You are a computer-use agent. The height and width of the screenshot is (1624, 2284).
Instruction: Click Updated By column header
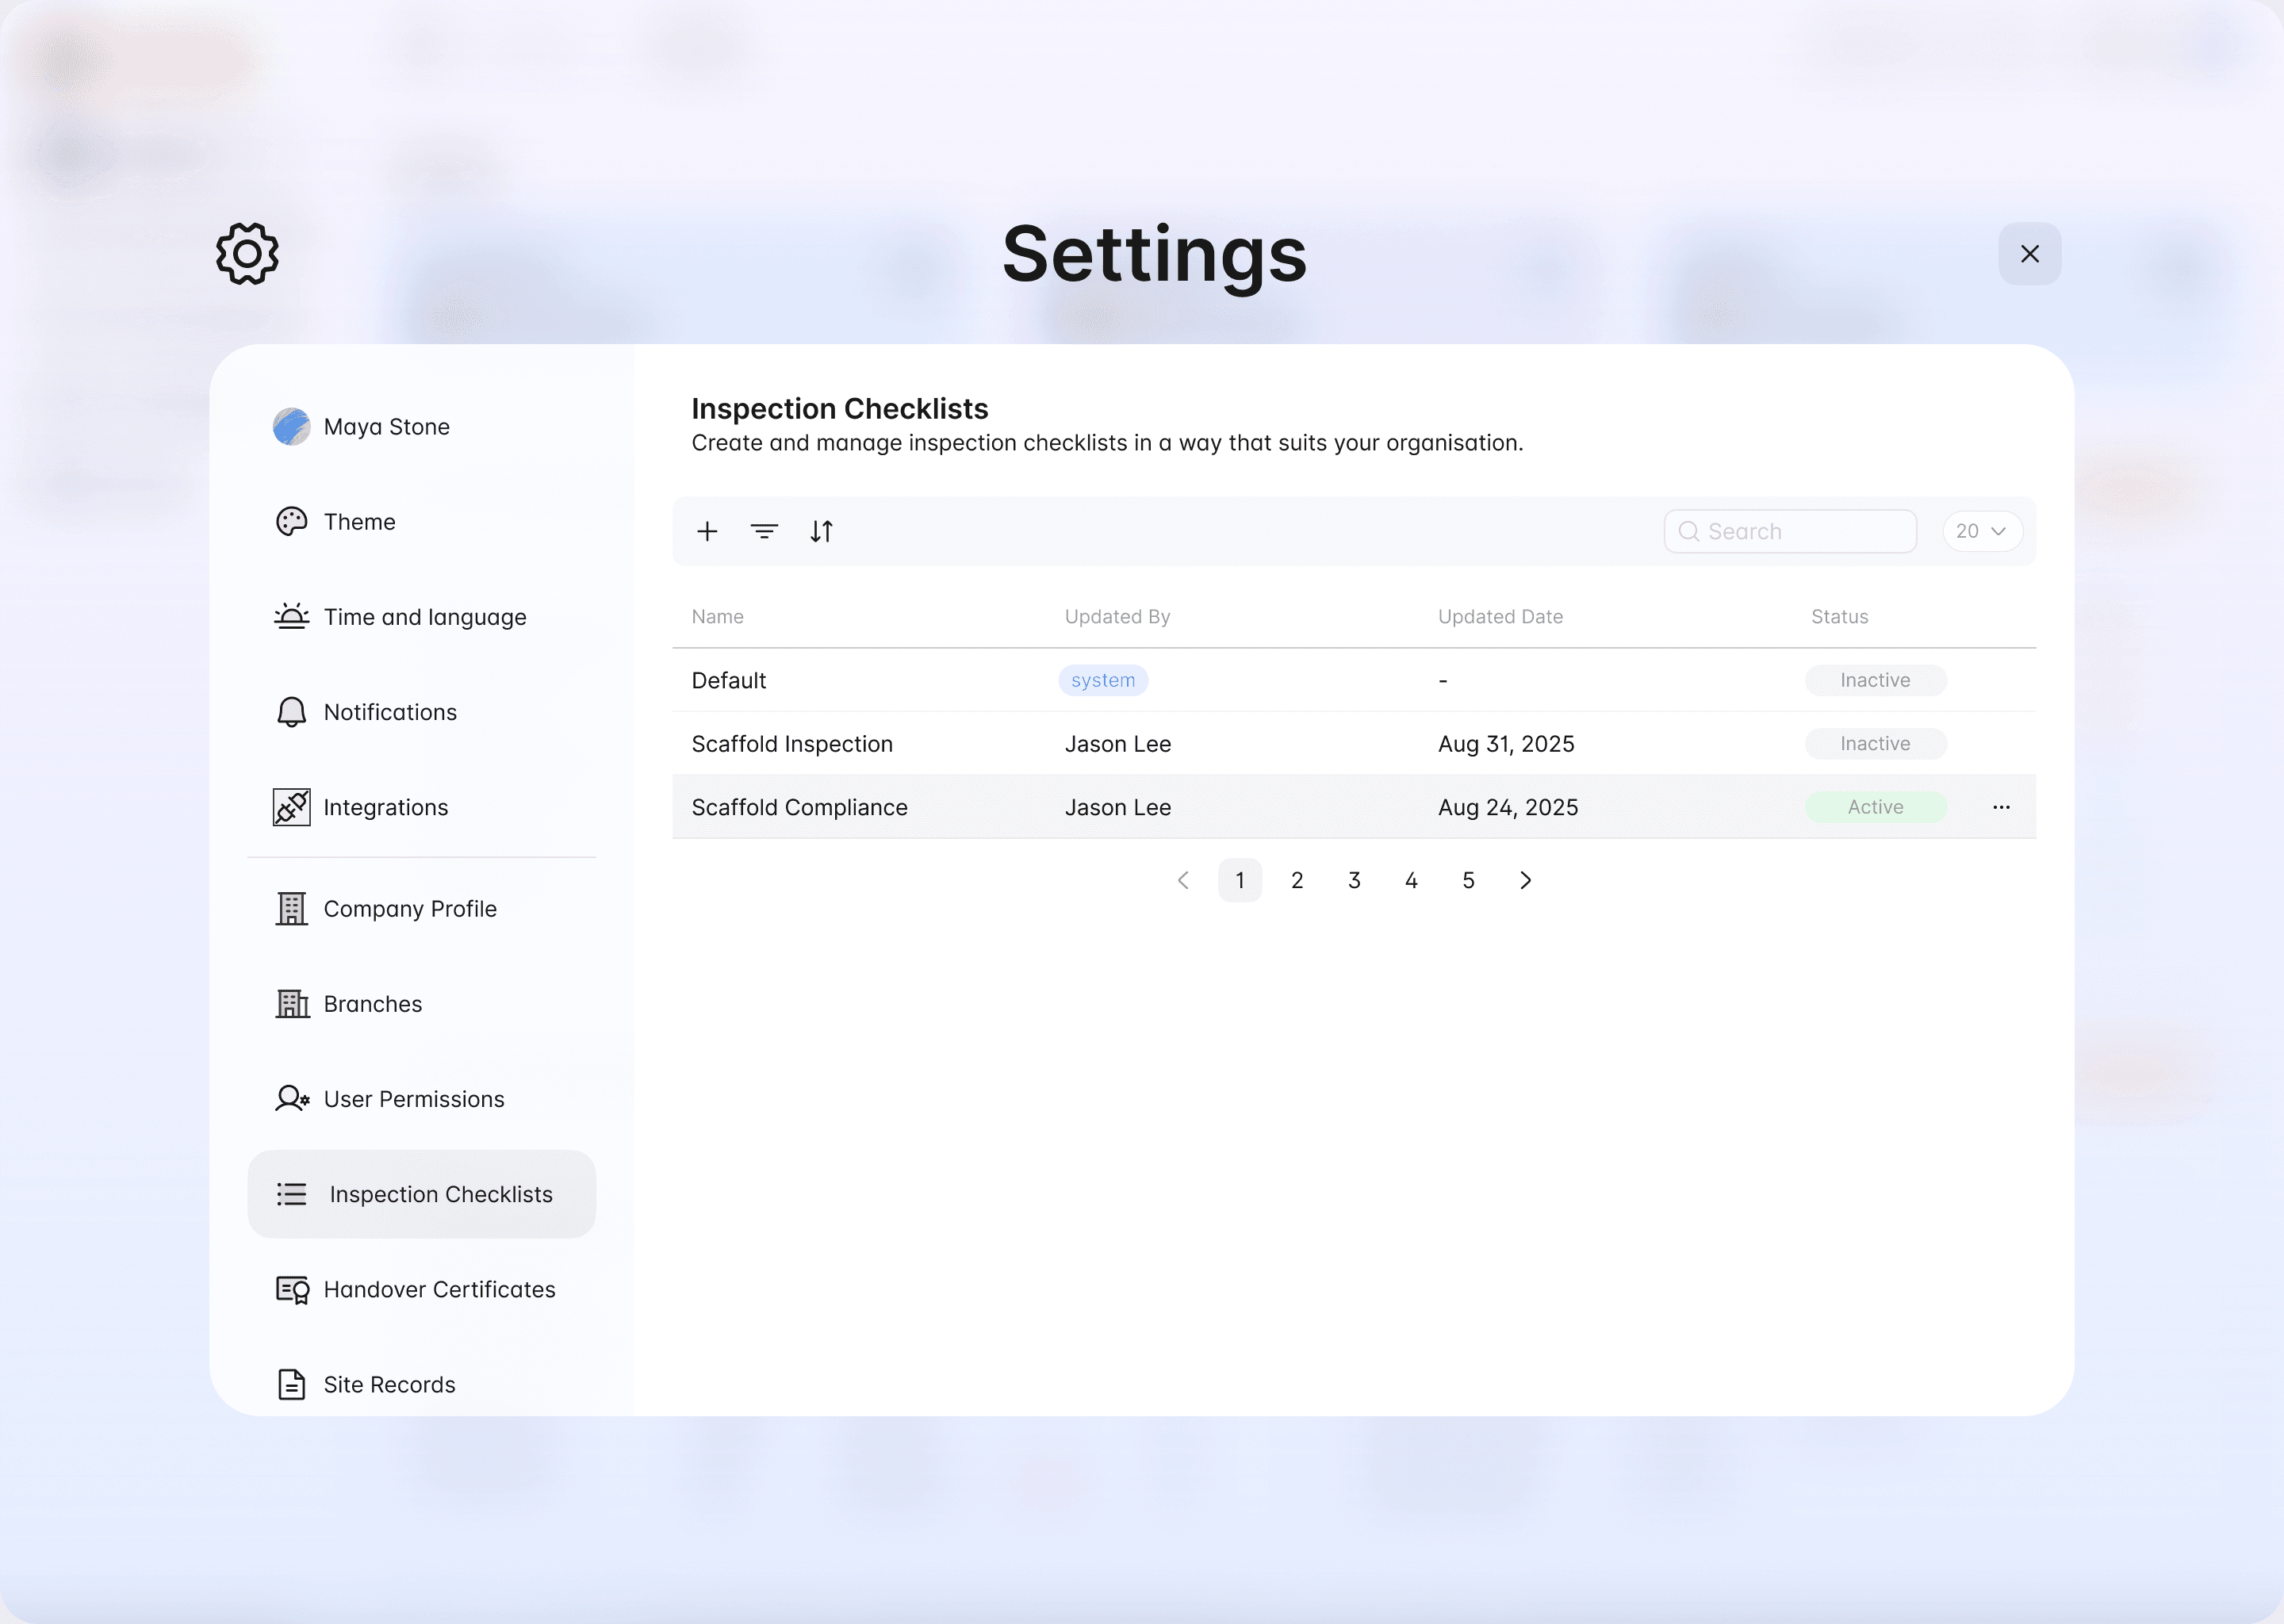[1117, 617]
